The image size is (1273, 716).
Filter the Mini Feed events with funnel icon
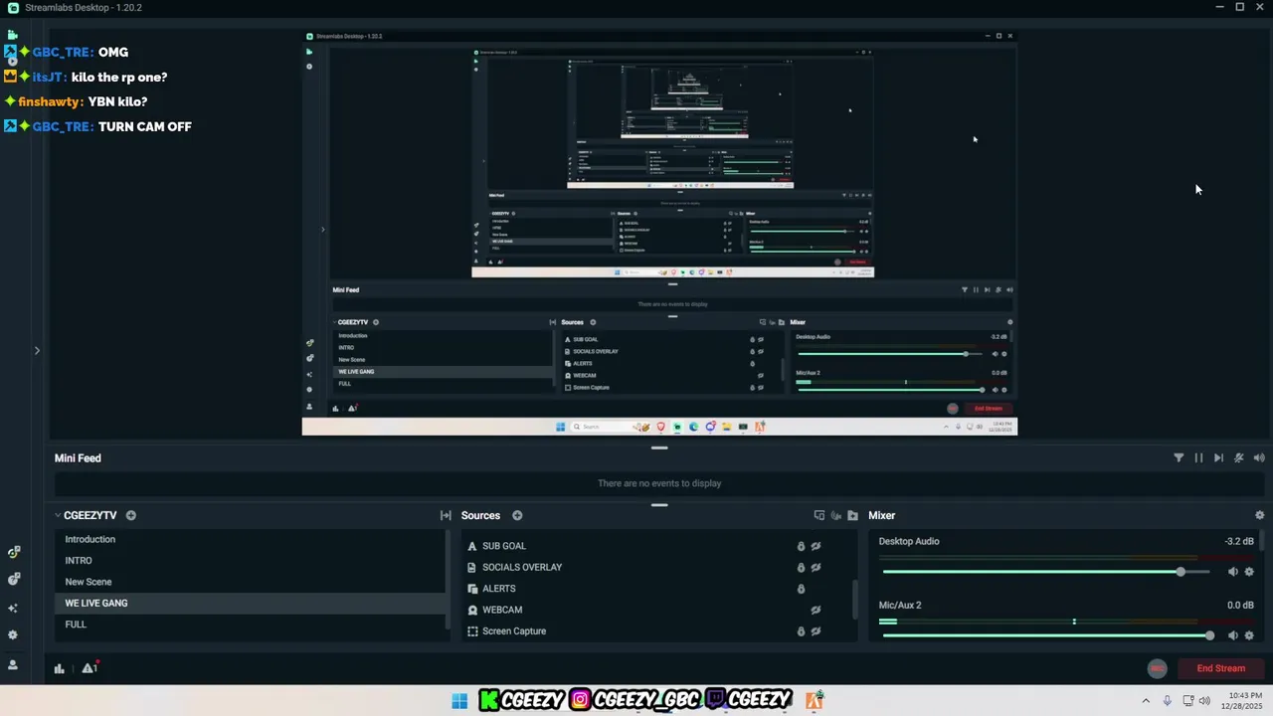point(1179,457)
